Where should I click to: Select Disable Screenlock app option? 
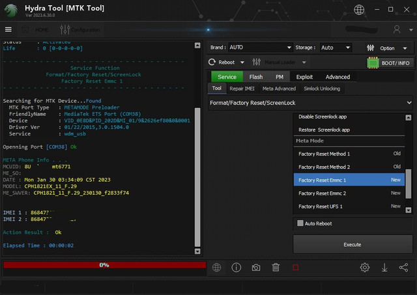click(x=349, y=117)
